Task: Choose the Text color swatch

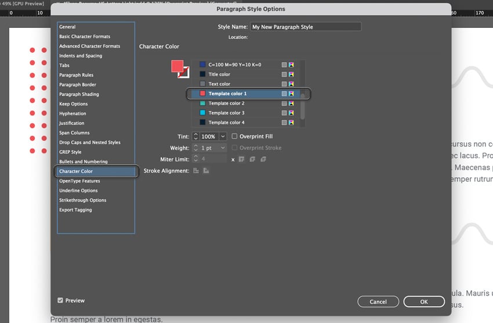Action: pyautogui.click(x=245, y=84)
